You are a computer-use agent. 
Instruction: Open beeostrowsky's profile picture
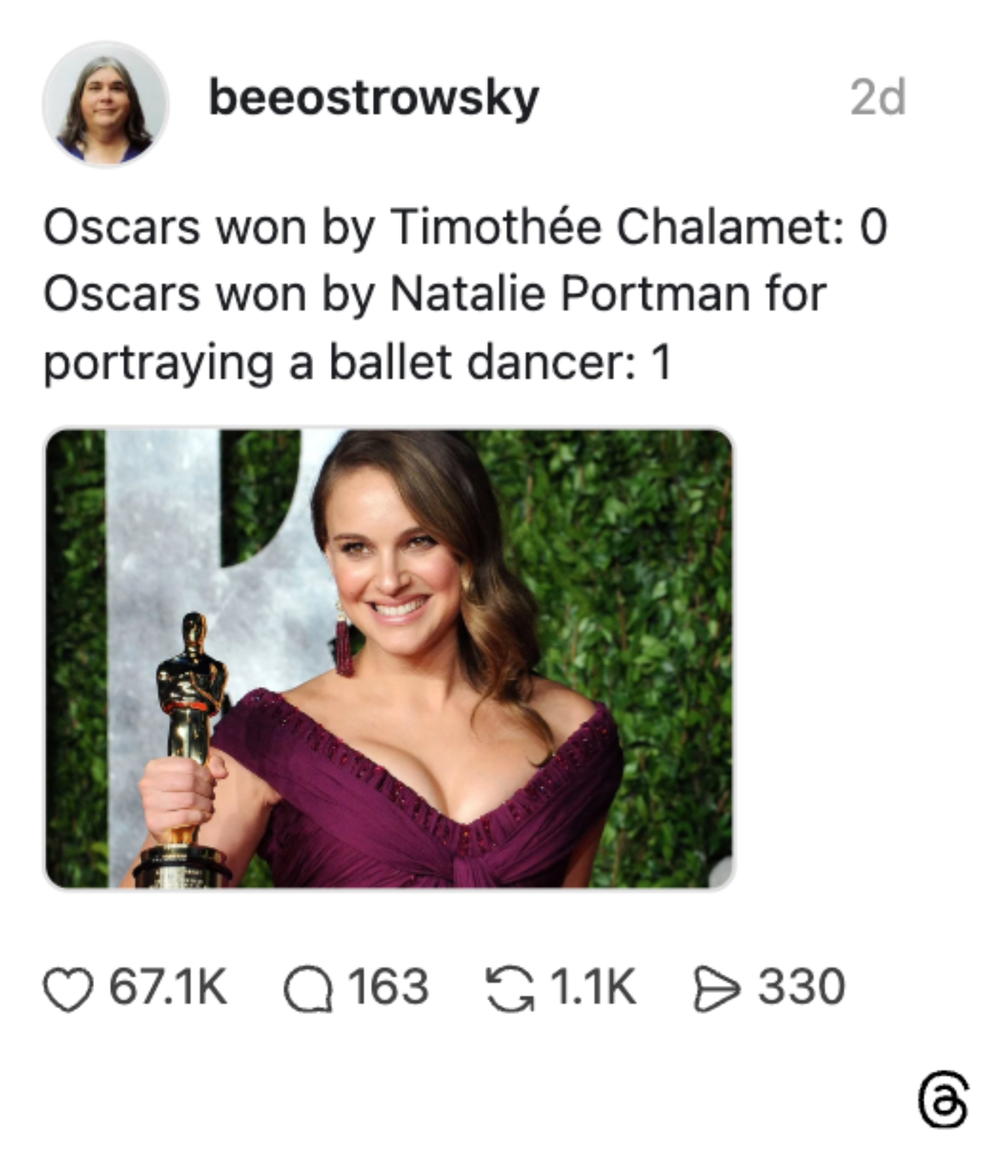pos(106,105)
